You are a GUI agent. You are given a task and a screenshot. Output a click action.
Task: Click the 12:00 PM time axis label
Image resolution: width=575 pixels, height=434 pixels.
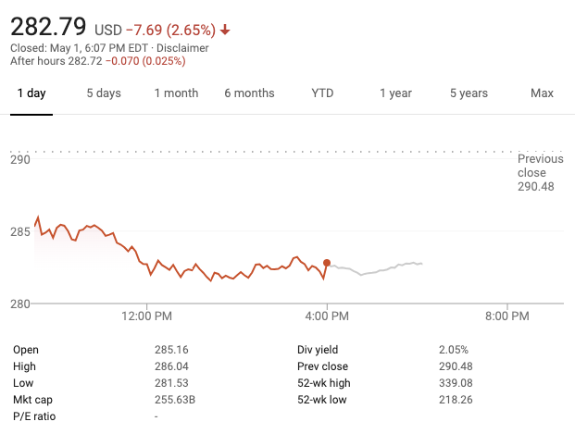click(147, 316)
